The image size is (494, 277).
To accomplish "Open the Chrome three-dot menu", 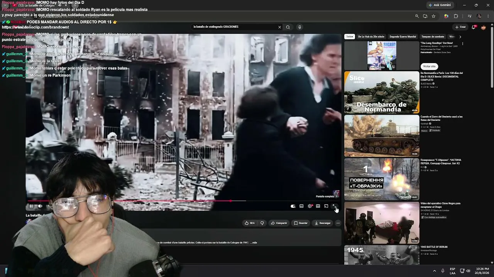I will [x=489, y=16].
